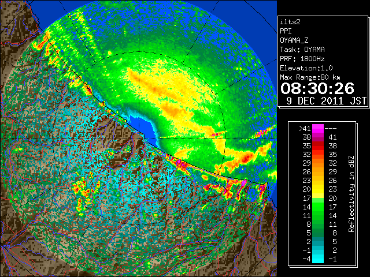The width and height of the screenshot is (370, 277).
Task: Click the '---' legend label beside >41
Action: pos(331,129)
